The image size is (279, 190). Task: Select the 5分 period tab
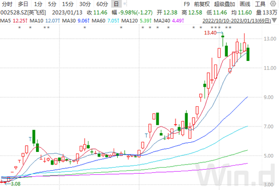pos(52,4)
